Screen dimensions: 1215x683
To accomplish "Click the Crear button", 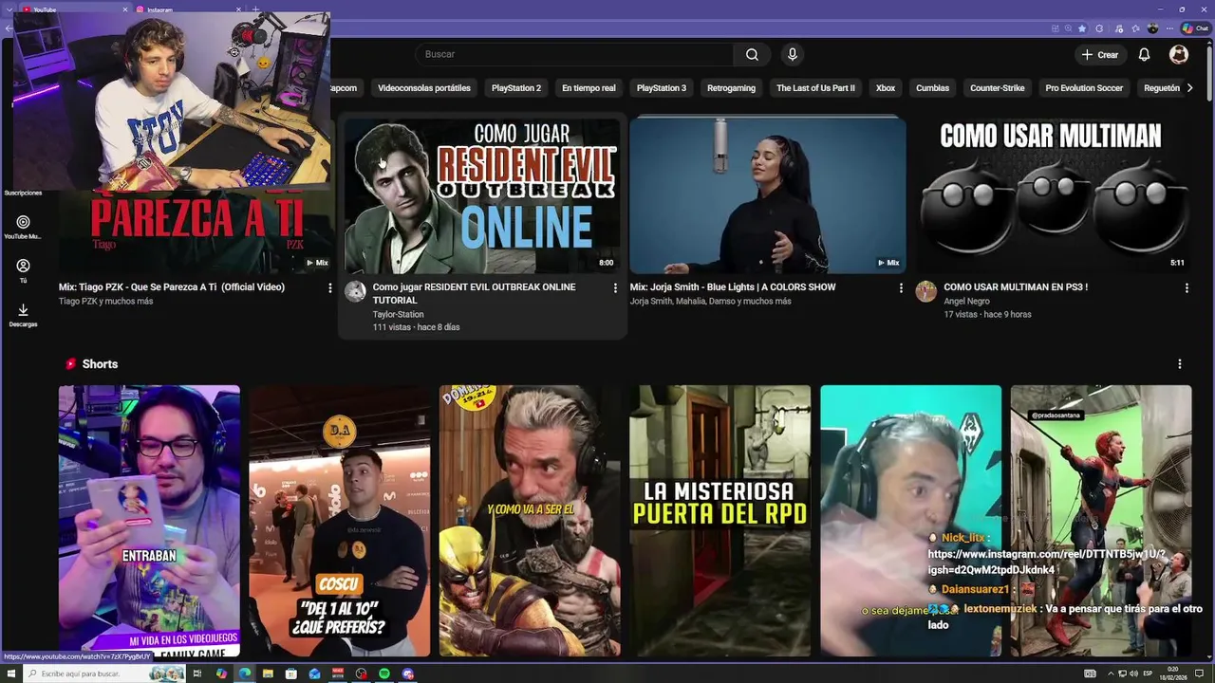I will [1100, 54].
